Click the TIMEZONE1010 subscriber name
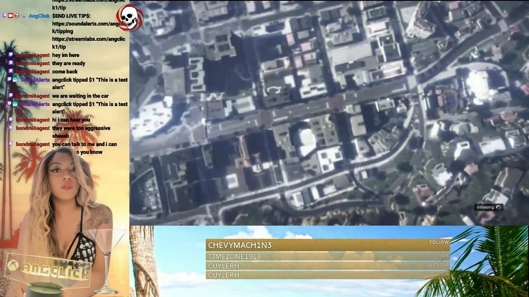The image size is (529, 297). (x=234, y=257)
